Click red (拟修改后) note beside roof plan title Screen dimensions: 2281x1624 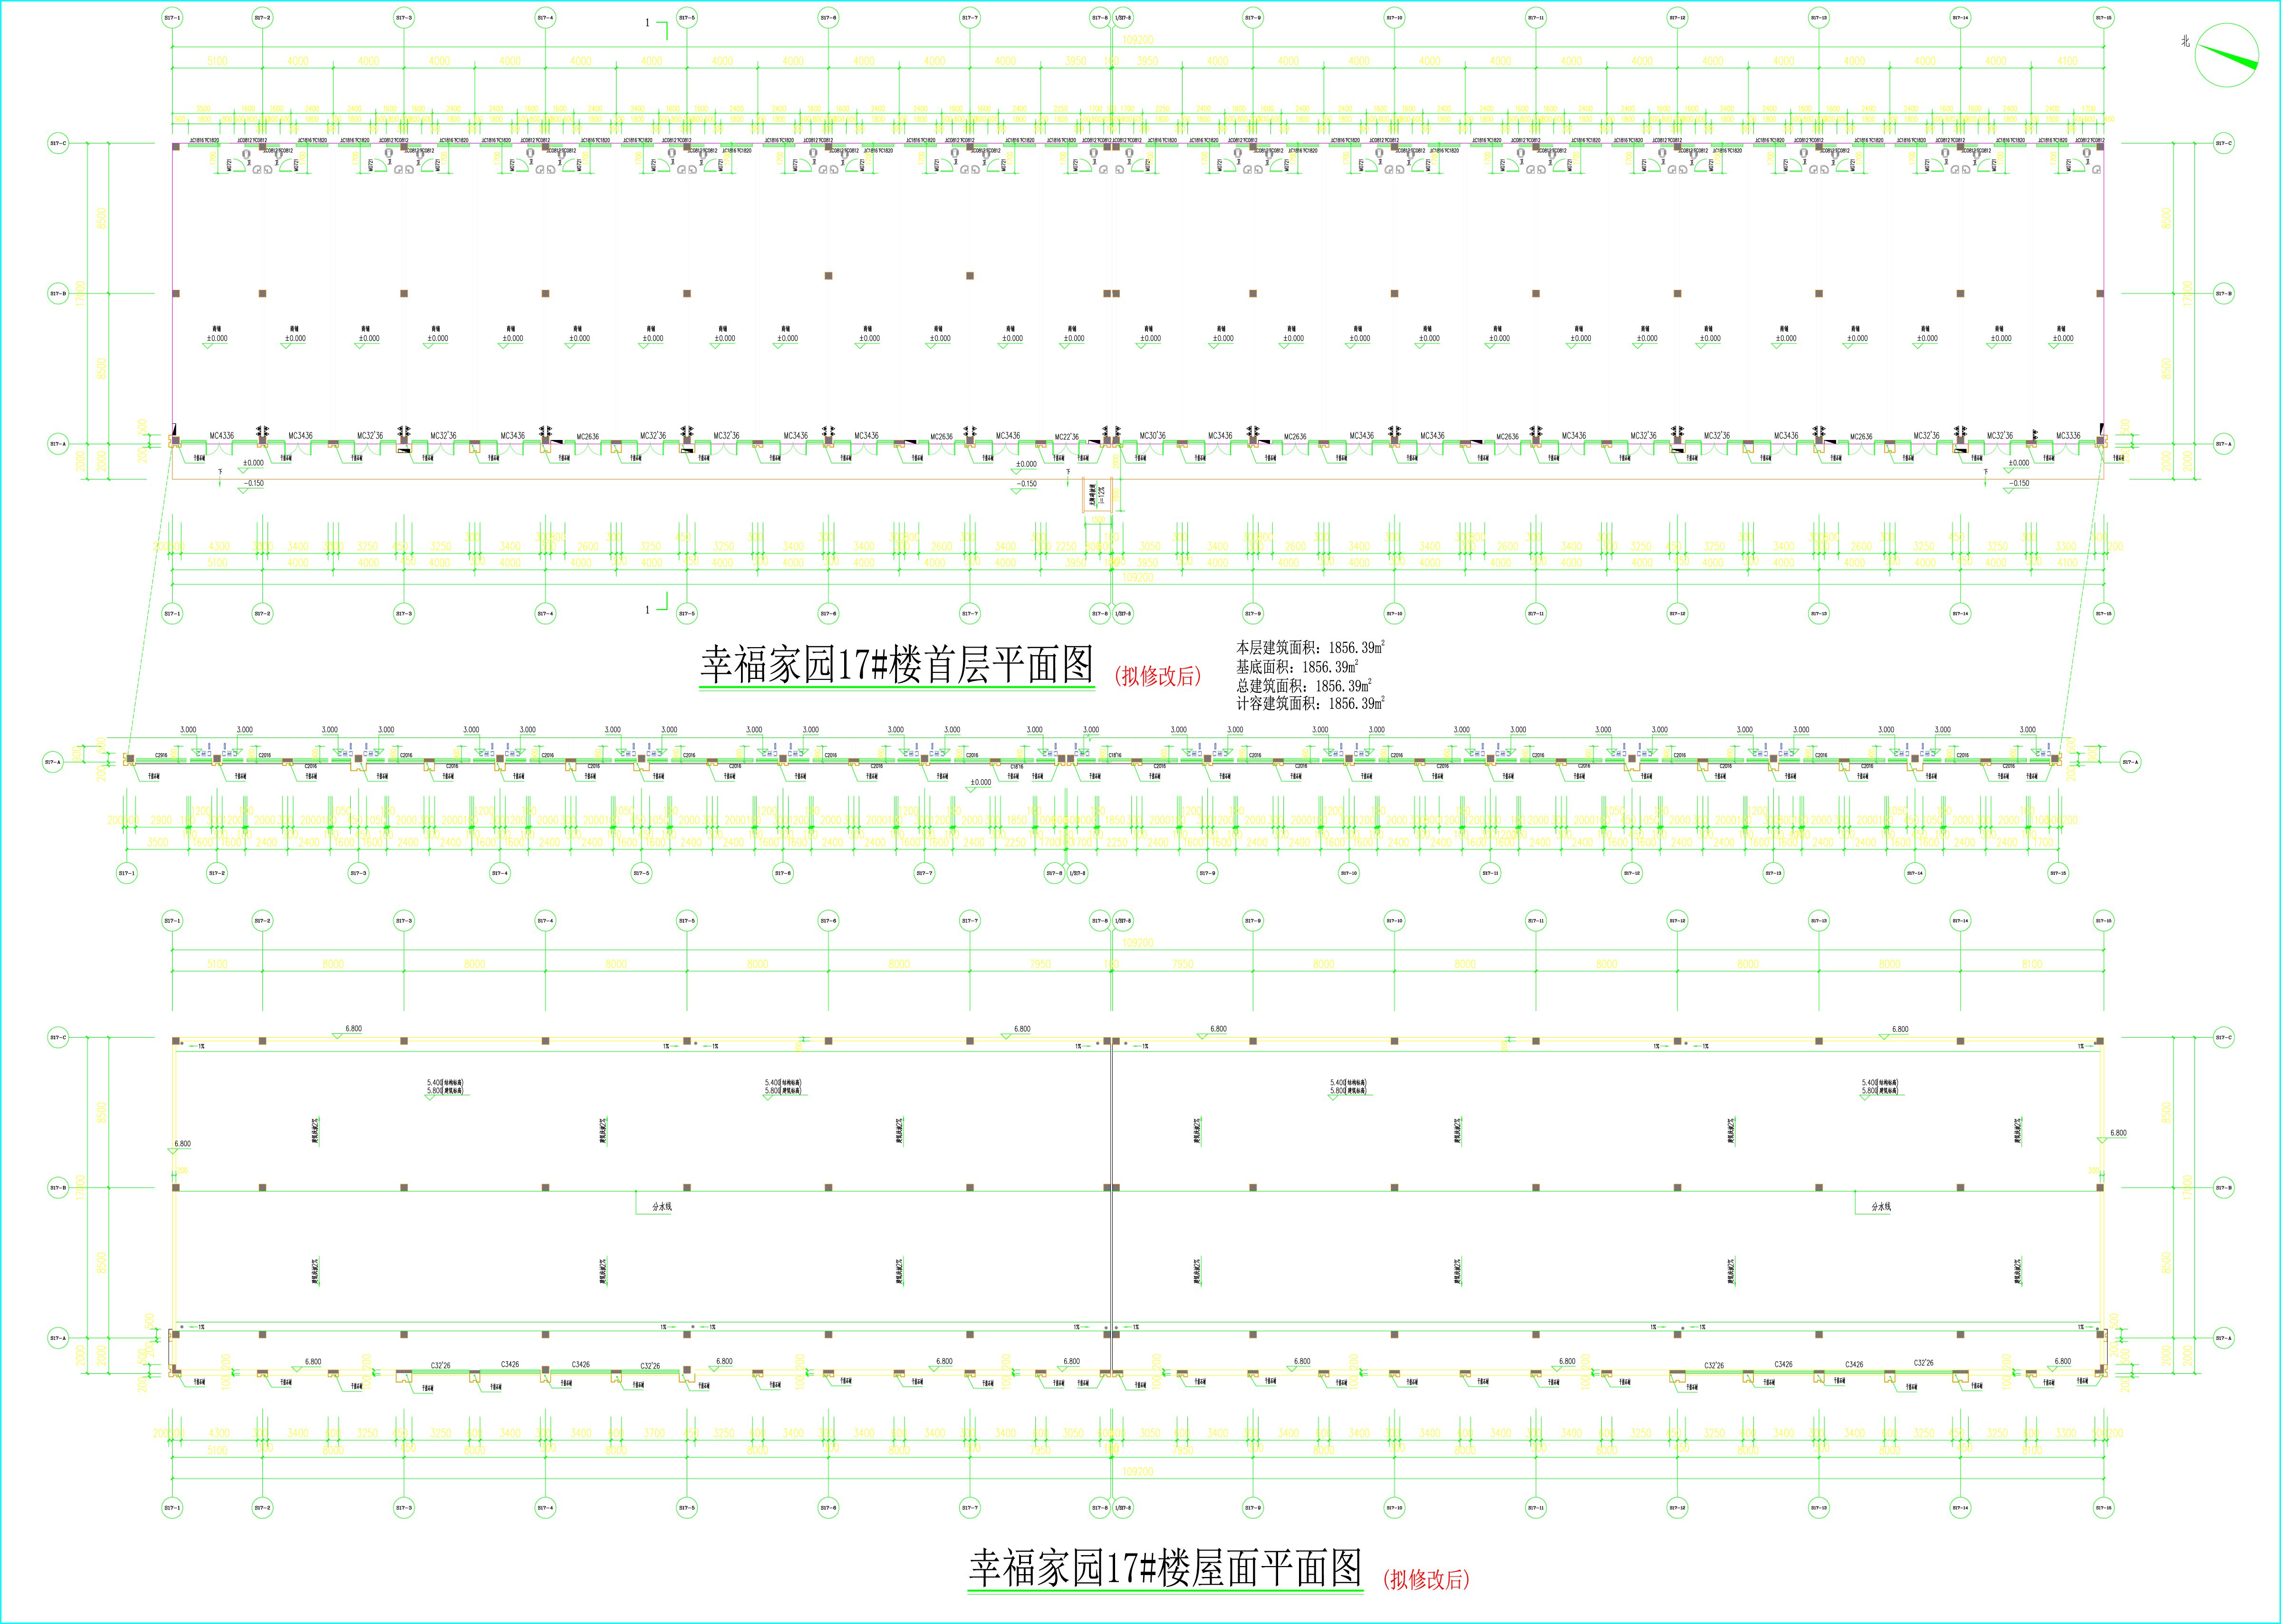point(1425,1579)
